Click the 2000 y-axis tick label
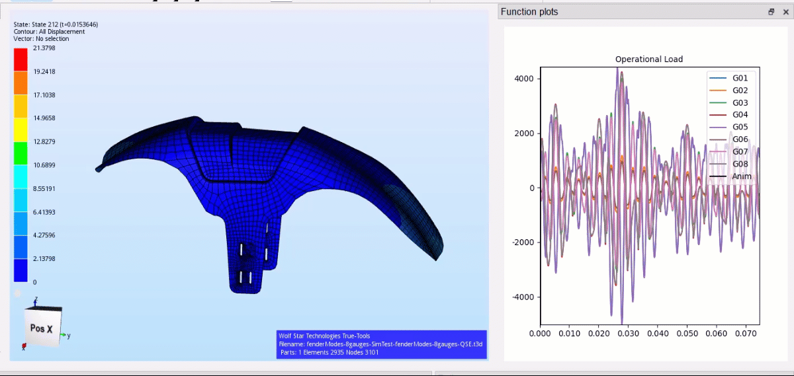Viewport: 794px width, 376px height. pos(524,133)
